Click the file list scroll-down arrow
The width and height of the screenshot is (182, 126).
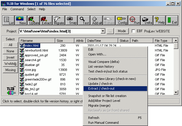176,92
